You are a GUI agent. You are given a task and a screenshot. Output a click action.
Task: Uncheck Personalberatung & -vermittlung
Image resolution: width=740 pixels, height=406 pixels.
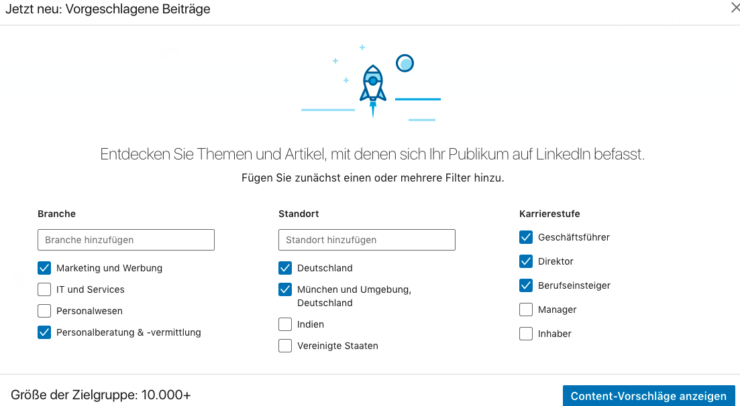pyautogui.click(x=44, y=332)
